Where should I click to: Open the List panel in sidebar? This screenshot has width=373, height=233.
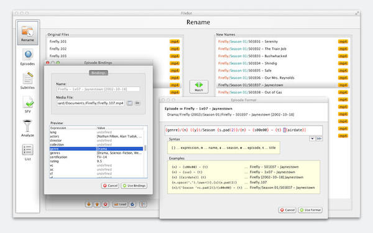tap(27, 152)
